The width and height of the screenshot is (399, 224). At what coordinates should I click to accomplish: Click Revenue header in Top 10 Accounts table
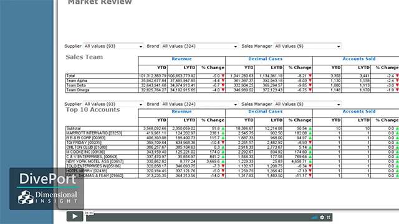181,111
